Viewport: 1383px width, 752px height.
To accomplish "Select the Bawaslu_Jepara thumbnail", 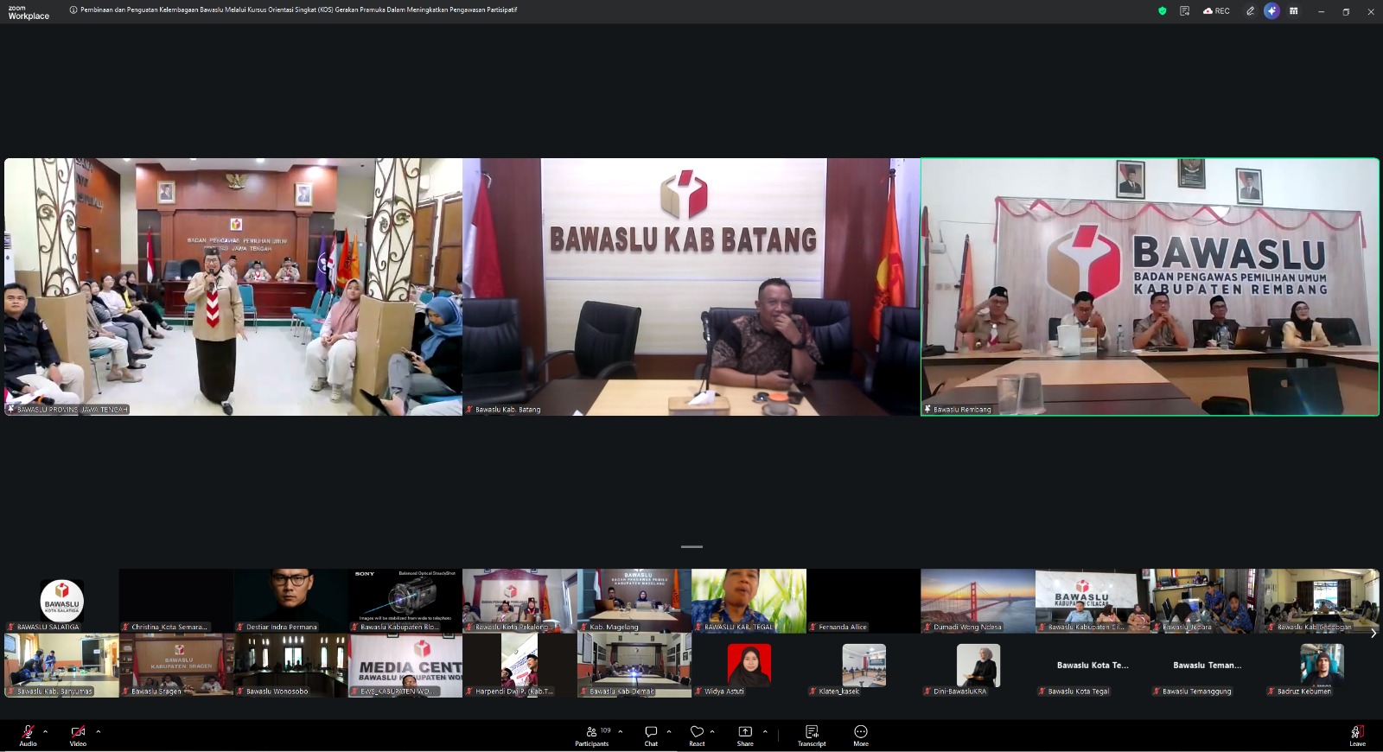I will [x=1207, y=601].
